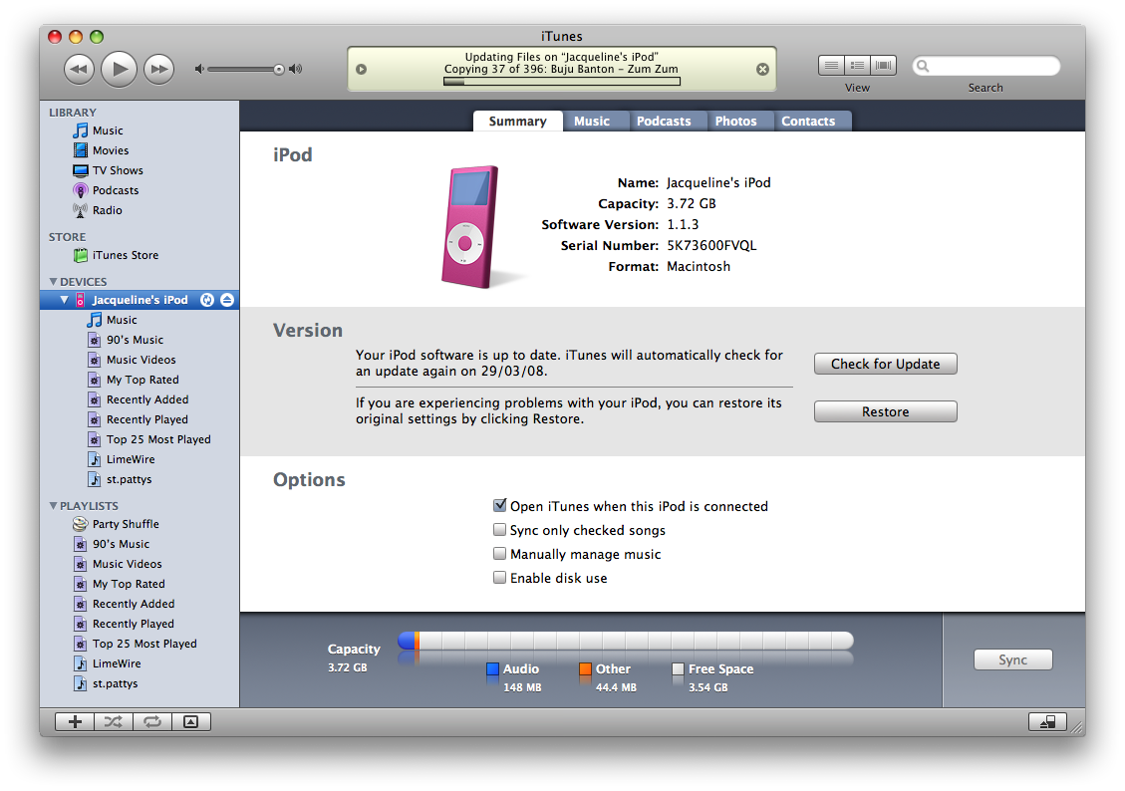Start playback with the Play button
The image size is (1125, 791).
coord(120,70)
